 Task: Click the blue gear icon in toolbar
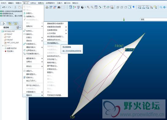164,7
